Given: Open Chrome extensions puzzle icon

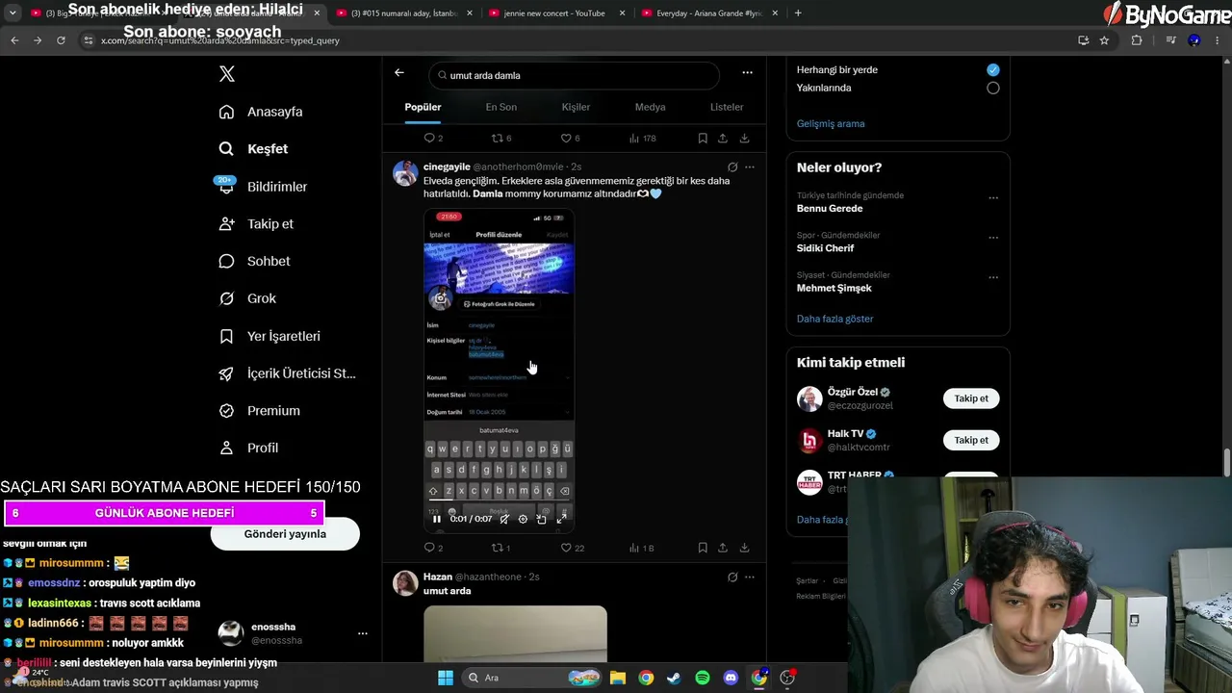Looking at the screenshot, I should [1137, 40].
